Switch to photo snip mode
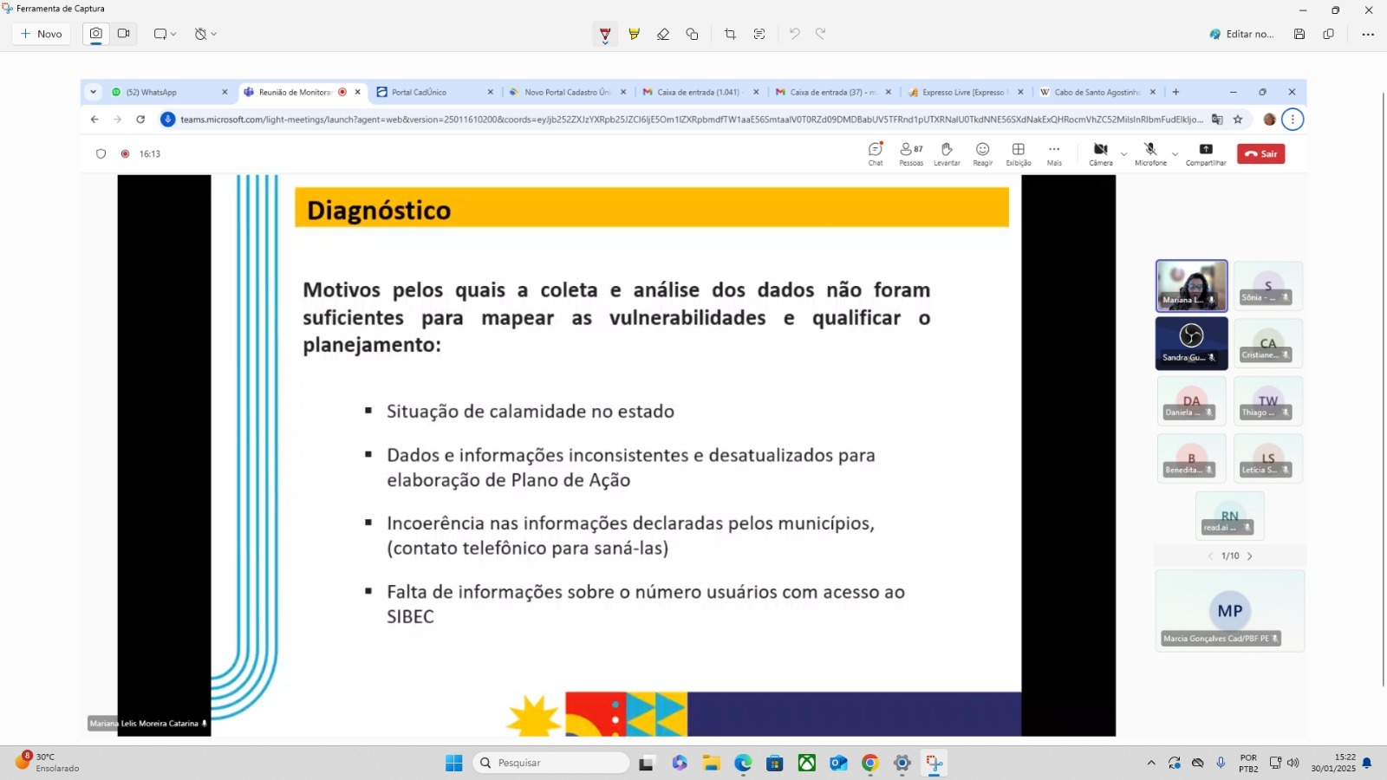This screenshot has height=780, width=1387. click(96, 34)
